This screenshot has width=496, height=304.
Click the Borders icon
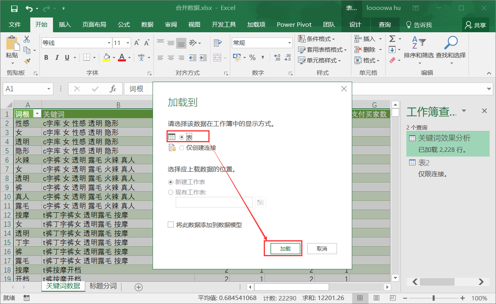(86, 58)
